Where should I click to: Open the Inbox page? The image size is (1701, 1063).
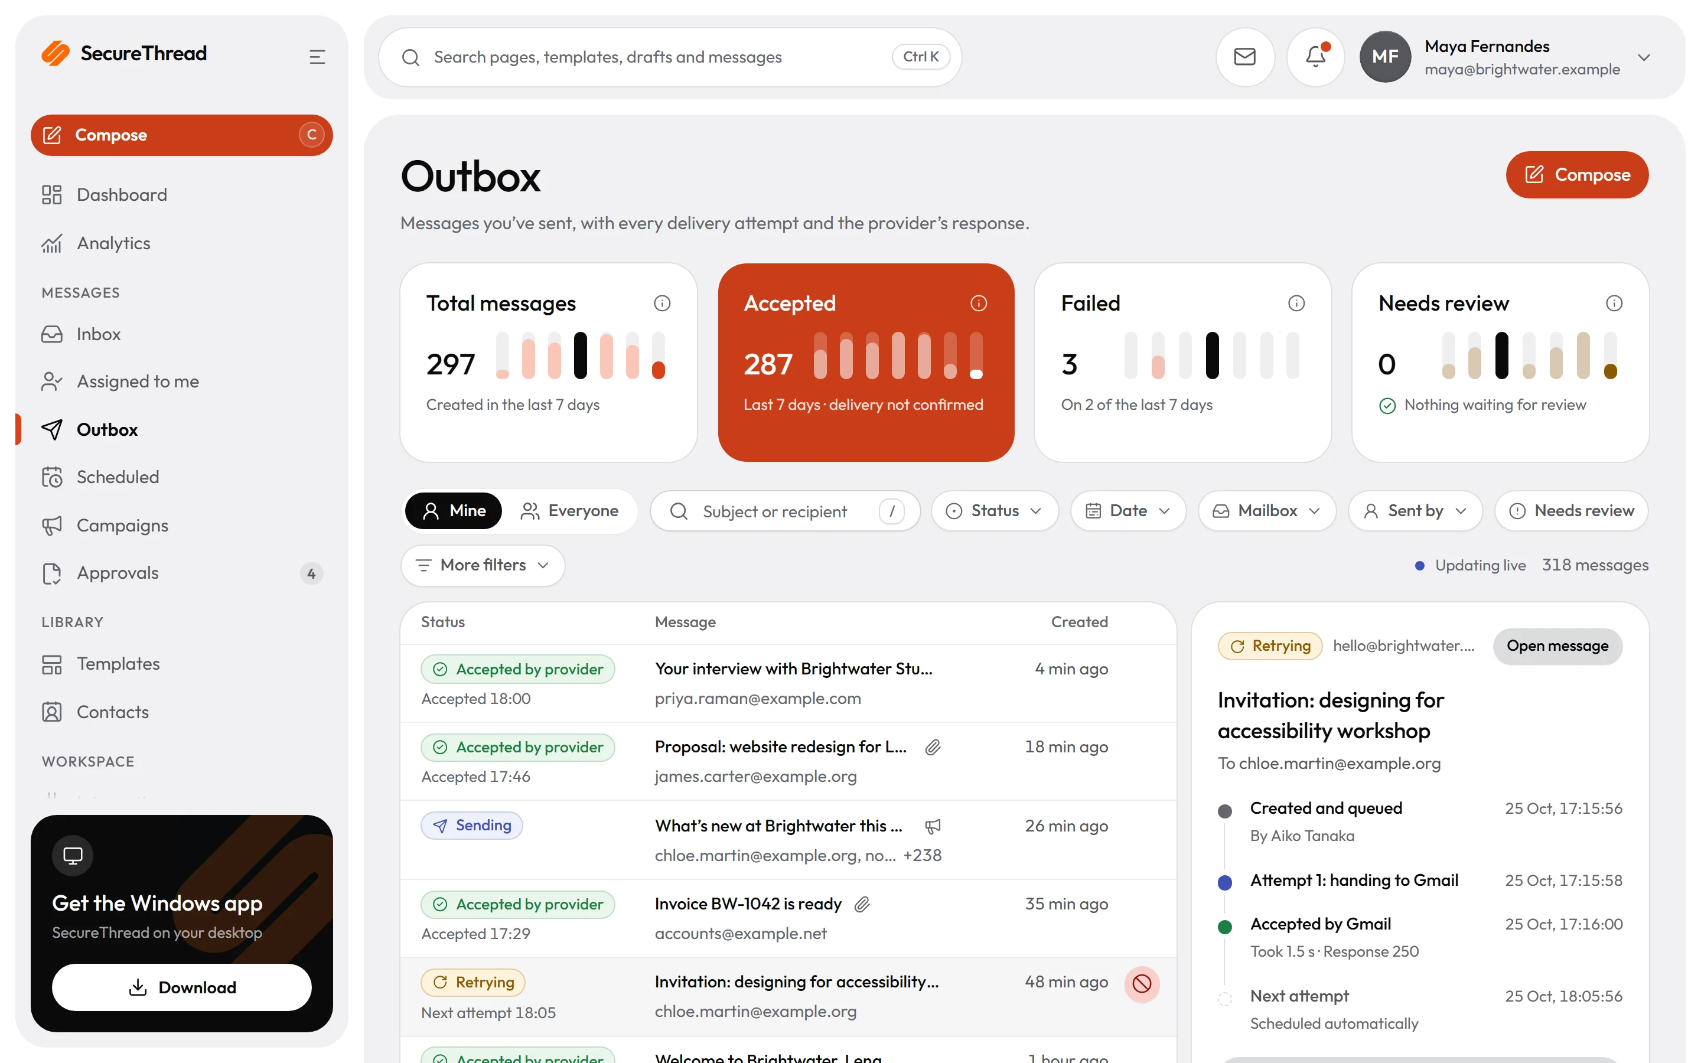[181, 334]
